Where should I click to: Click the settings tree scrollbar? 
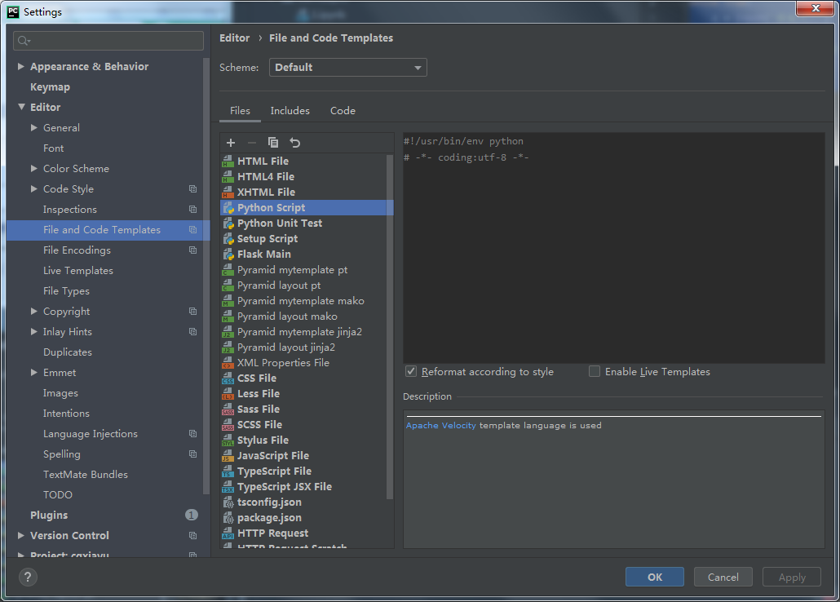[206, 276]
